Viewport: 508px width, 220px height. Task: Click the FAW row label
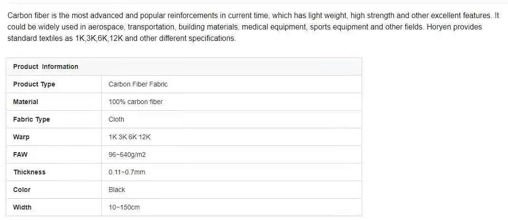pos(20,154)
